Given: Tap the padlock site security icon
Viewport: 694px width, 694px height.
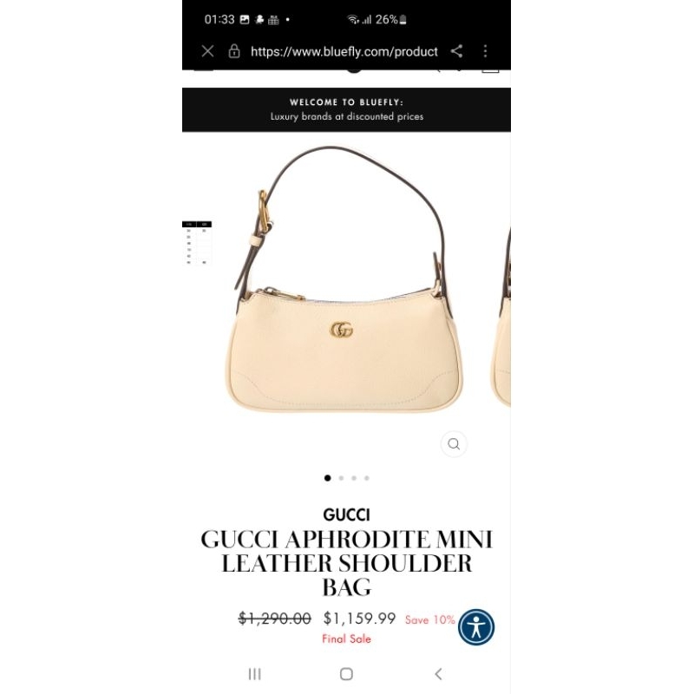Looking at the screenshot, I should tap(234, 51).
